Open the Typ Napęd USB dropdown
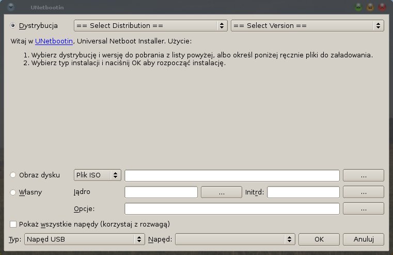This screenshot has width=393, height=255. [85, 239]
